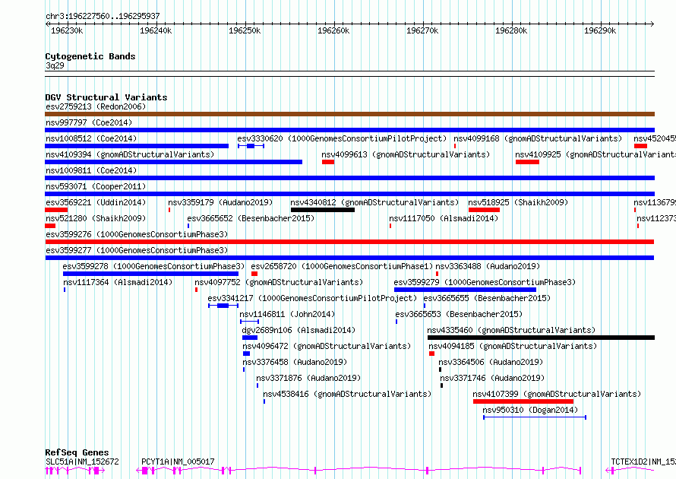Click nsv3376458 (Audano2019) label

pyautogui.click(x=295, y=362)
